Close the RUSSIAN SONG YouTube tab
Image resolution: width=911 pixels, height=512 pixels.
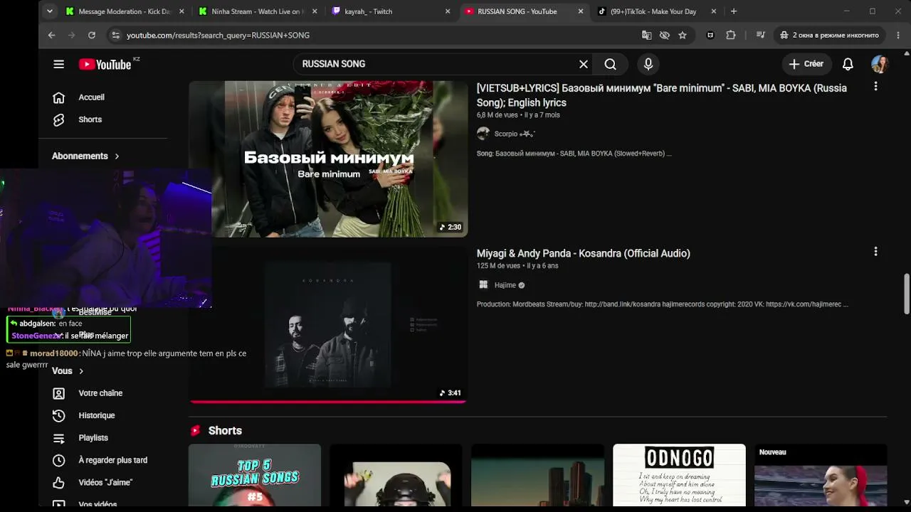581,11
